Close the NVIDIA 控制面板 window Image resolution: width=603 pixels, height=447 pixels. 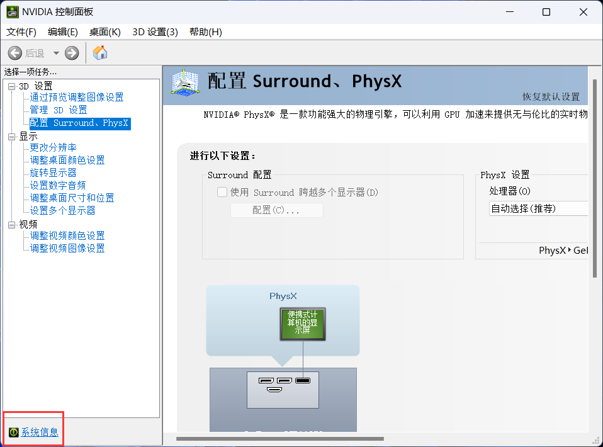coord(583,12)
